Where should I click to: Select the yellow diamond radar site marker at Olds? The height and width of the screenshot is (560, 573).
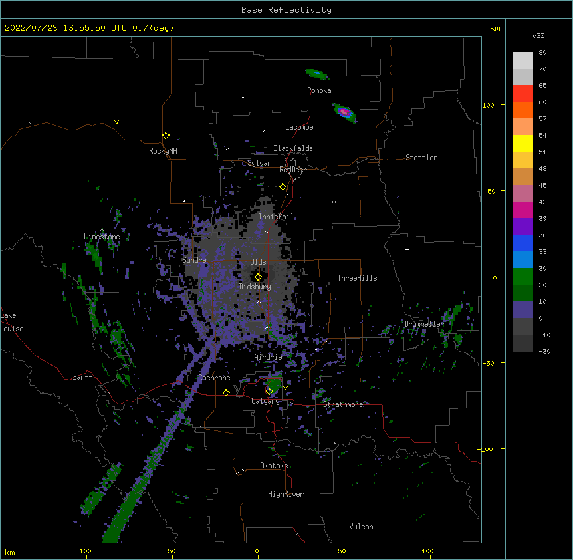point(258,277)
